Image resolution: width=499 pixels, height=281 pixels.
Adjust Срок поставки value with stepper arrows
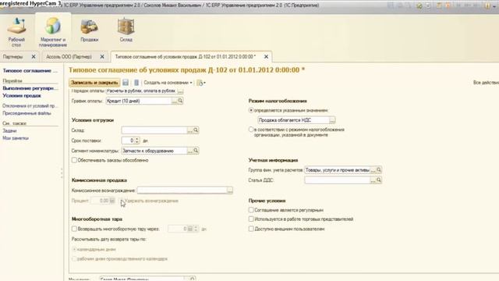(137, 140)
